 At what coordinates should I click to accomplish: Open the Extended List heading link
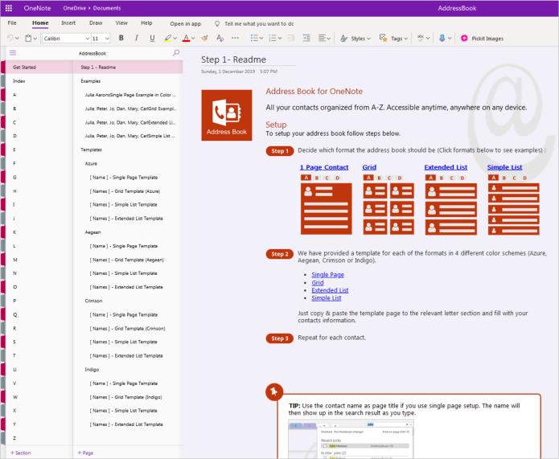coord(446,167)
